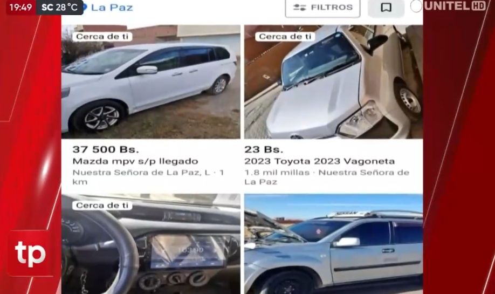Click the 19:49 clock display

tap(20, 7)
